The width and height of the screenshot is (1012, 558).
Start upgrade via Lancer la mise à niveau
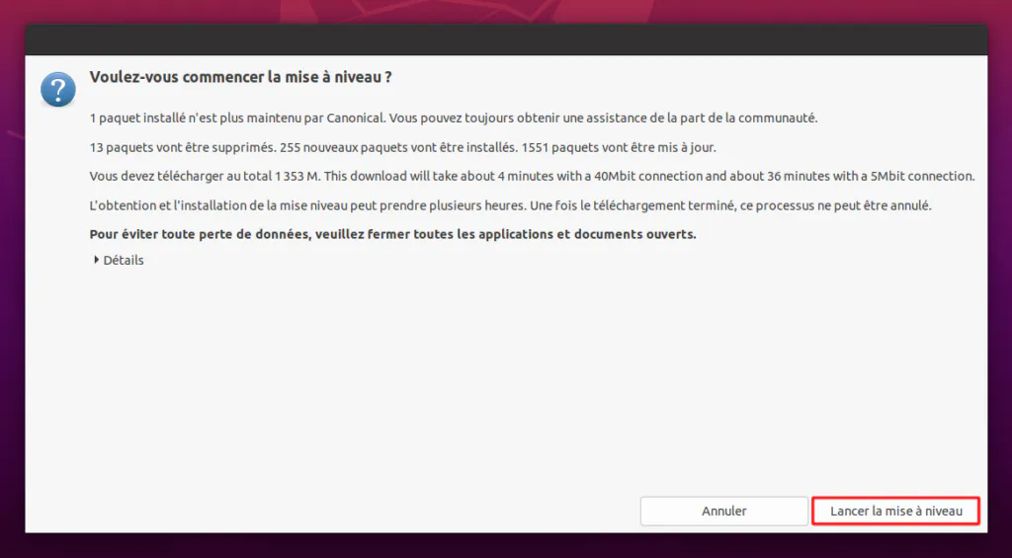pos(895,511)
